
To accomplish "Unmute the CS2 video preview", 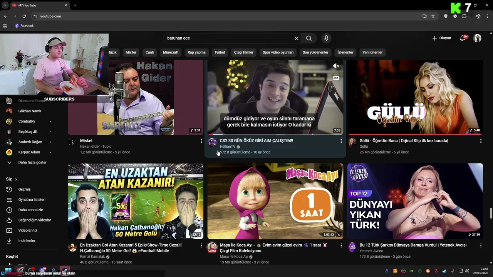I will tap(336, 66).
